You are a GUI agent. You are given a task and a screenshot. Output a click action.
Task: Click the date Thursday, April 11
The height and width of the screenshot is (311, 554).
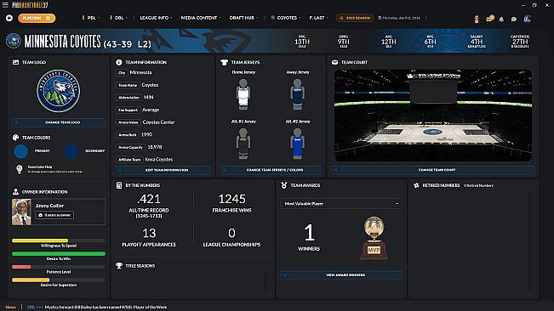[399, 18]
